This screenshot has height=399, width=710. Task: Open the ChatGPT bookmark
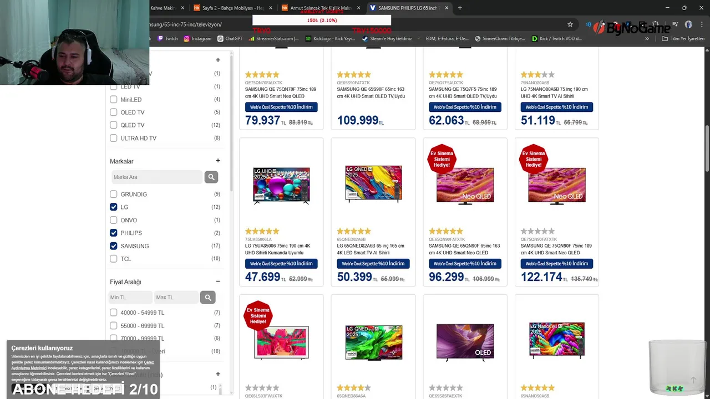(x=230, y=39)
